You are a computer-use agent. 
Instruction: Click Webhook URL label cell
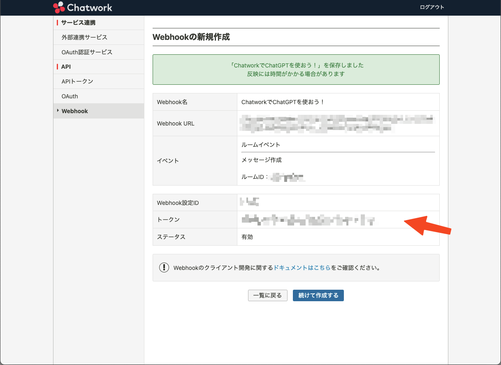[x=195, y=123]
